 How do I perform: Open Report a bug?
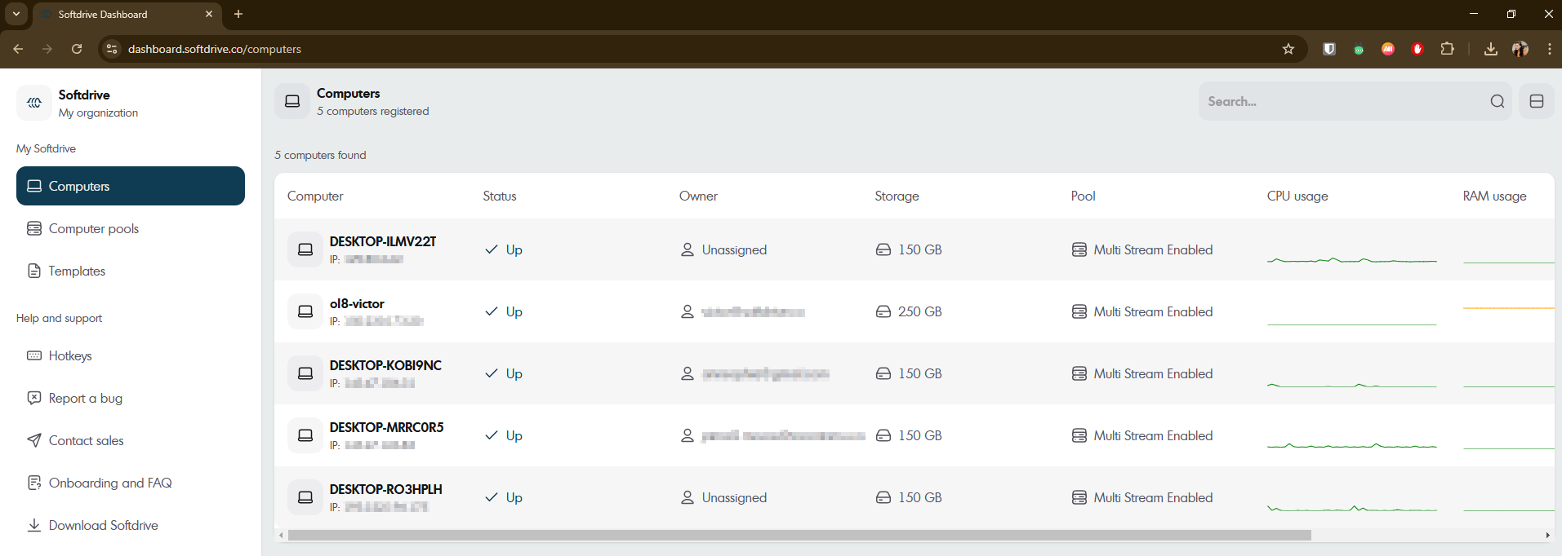click(x=131, y=398)
